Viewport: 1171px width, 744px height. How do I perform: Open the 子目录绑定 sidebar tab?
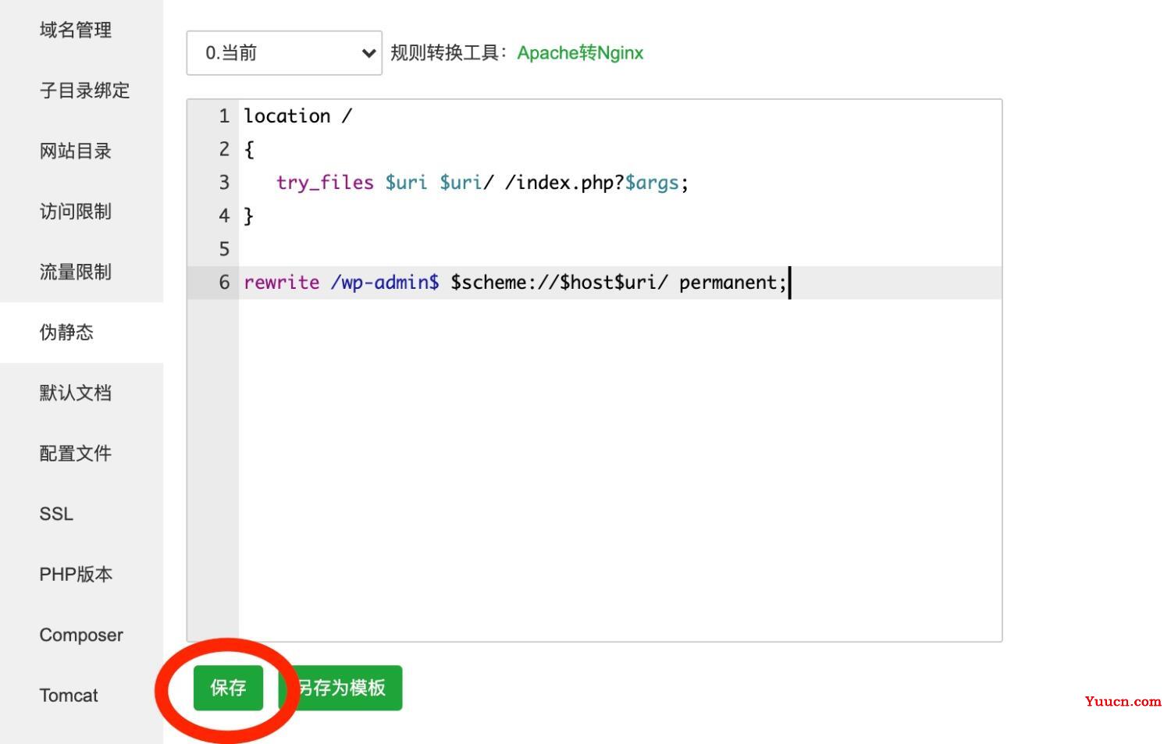click(84, 91)
